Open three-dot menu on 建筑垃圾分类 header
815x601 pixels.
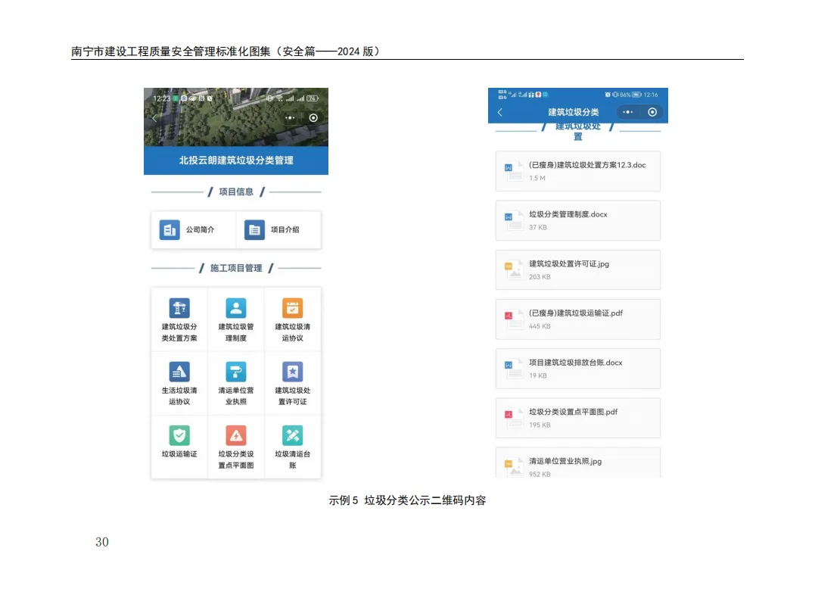click(x=628, y=112)
